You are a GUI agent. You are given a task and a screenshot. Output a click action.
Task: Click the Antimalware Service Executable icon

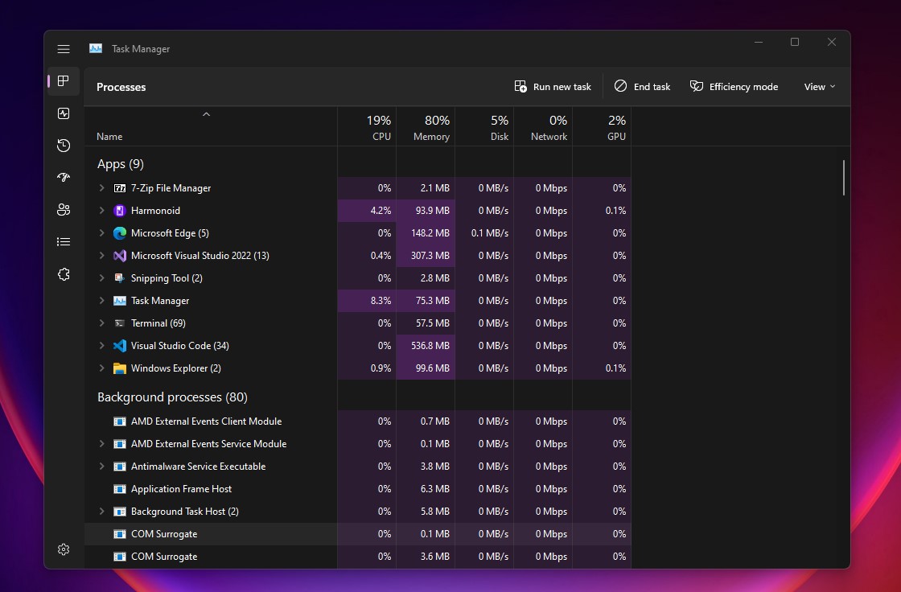tap(120, 467)
